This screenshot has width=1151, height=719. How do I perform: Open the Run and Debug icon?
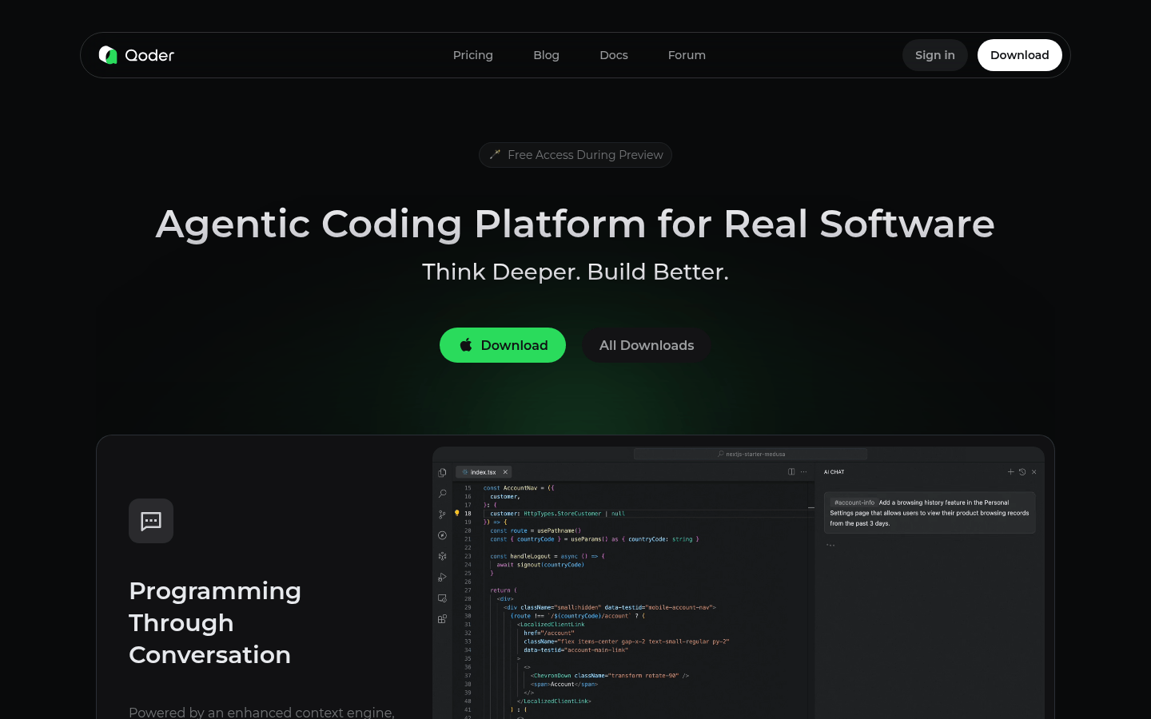pyautogui.click(x=442, y=578)
